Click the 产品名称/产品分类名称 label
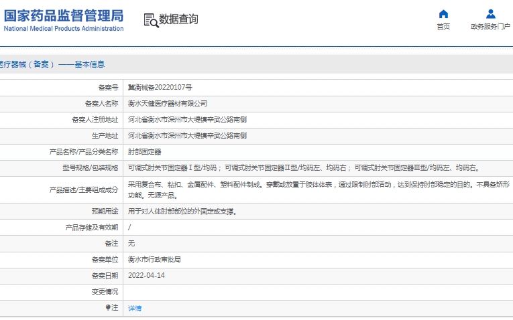This screenshot has width=513, height=320. click(84, 152)
